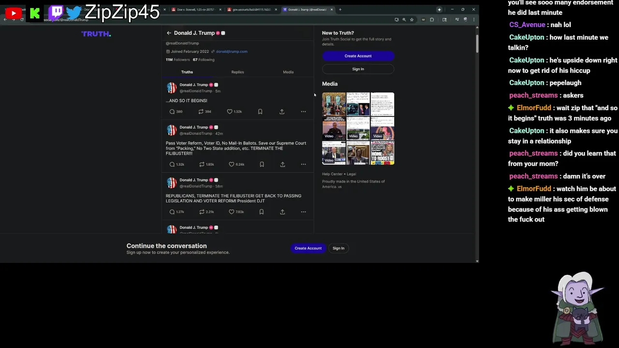
Task: Open the Legal footer link
Action: click(352, 174)
